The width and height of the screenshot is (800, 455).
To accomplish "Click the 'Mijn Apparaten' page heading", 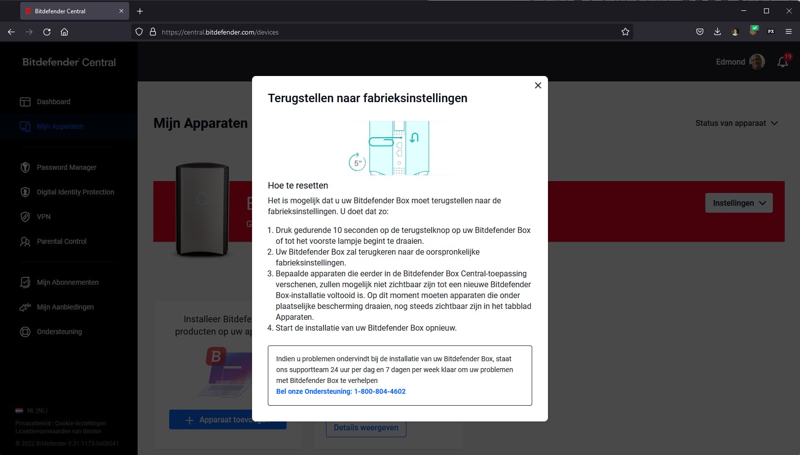I will (x=201, y=123).
